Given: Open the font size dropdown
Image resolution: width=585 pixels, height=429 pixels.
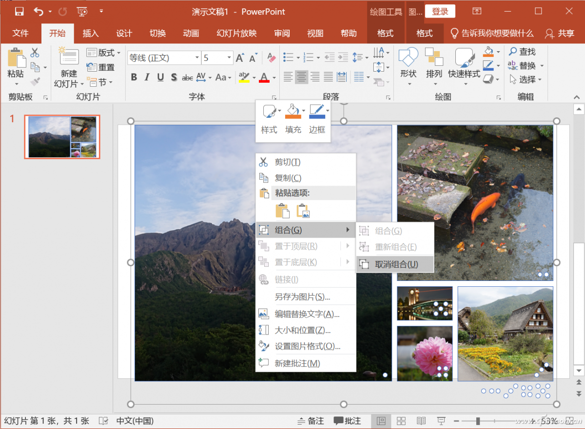Looking at the screenshot, I should 230,58.
